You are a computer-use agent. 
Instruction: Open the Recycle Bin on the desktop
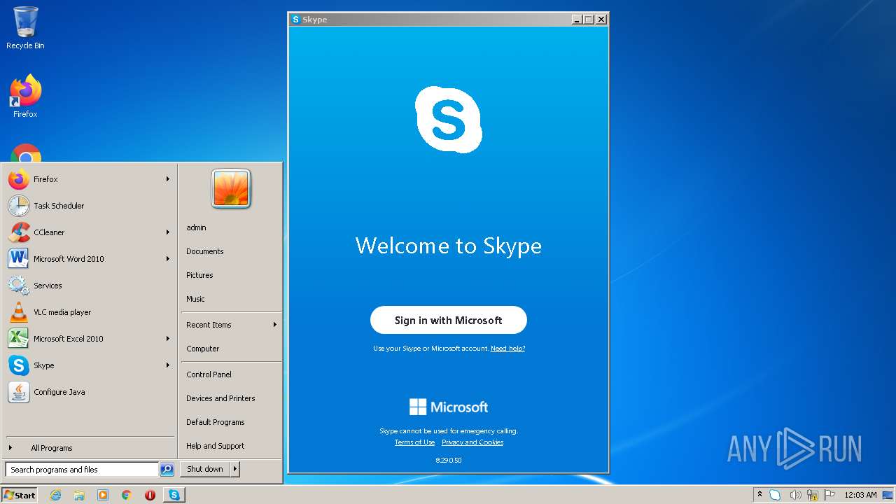tap(25, 28)
